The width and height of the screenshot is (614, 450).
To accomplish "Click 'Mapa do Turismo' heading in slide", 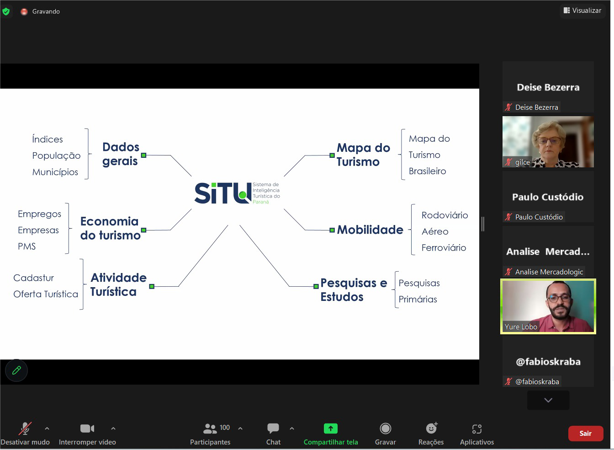I will click(x=363, y=155).
